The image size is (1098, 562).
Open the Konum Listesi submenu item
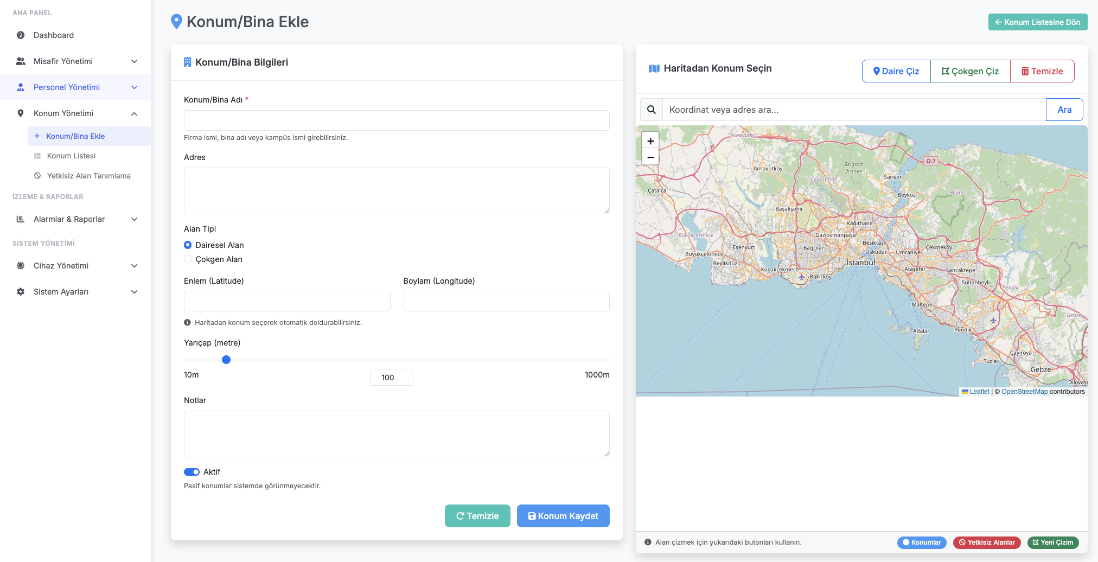89,156
